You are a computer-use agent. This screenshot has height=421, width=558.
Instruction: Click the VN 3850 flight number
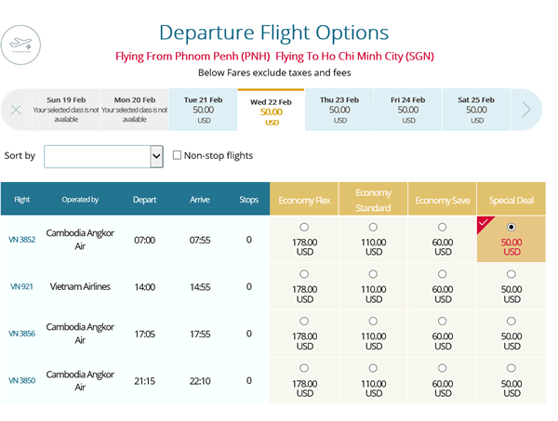[x=22, y=380]
